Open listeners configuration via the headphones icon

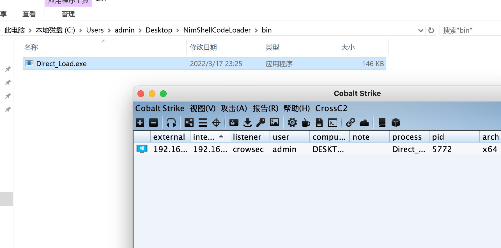(x=171, y=123)
